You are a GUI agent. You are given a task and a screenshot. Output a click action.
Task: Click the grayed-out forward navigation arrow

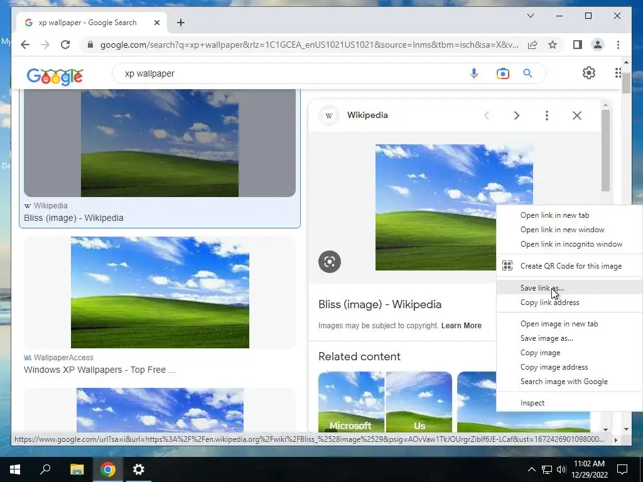[45, 45]
